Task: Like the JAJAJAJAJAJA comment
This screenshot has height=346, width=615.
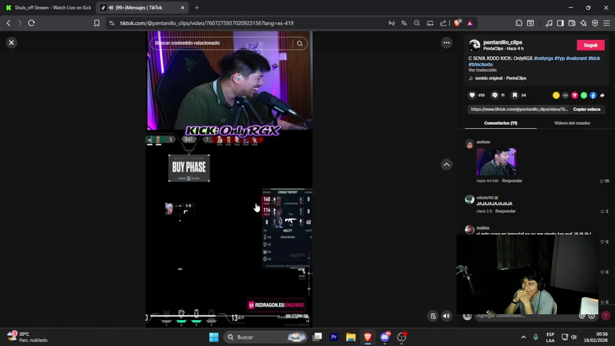Action: [x=602, y=211]
